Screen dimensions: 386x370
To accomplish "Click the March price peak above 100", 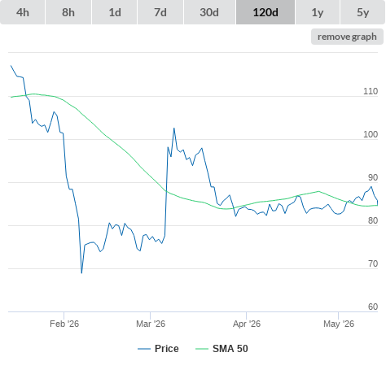I will (174, 128).
